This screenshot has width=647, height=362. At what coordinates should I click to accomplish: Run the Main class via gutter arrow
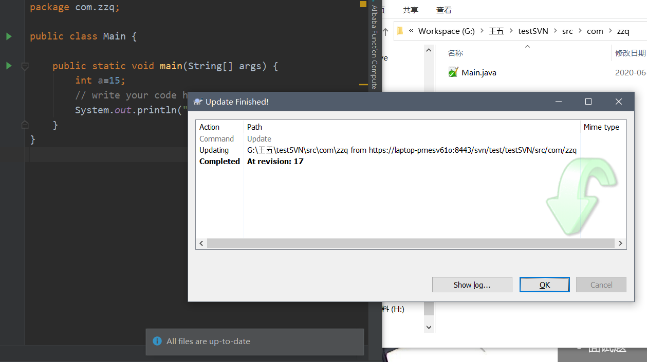[9, 36]
